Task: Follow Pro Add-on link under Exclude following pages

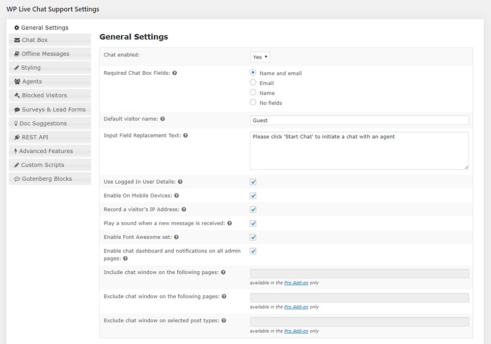Action: click(x=296, y=307)
